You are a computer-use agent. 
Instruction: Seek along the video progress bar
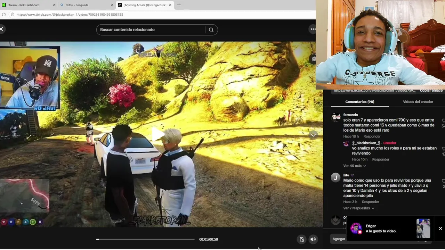click(x=145, y=239)
